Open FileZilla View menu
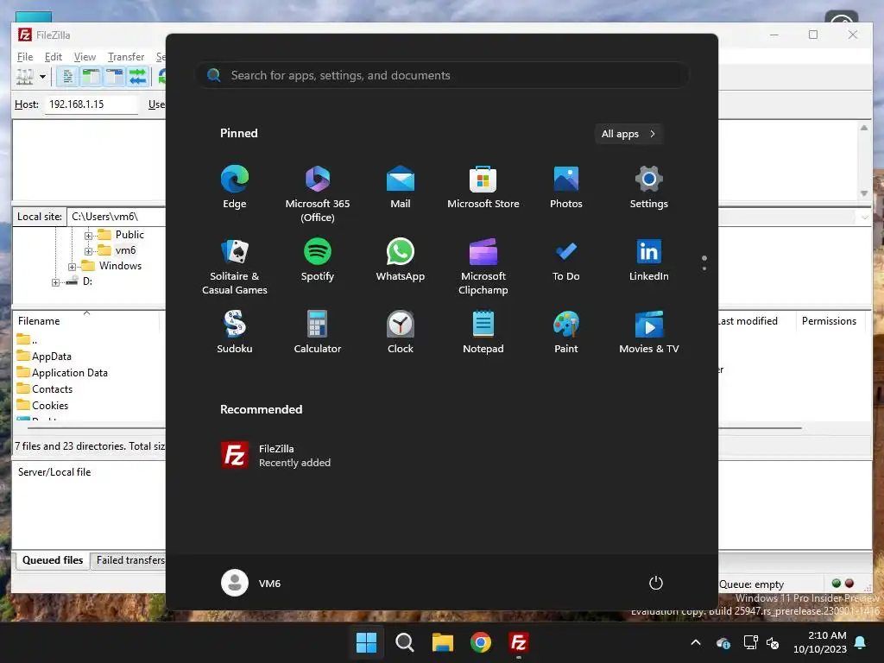 pos(85,57)
